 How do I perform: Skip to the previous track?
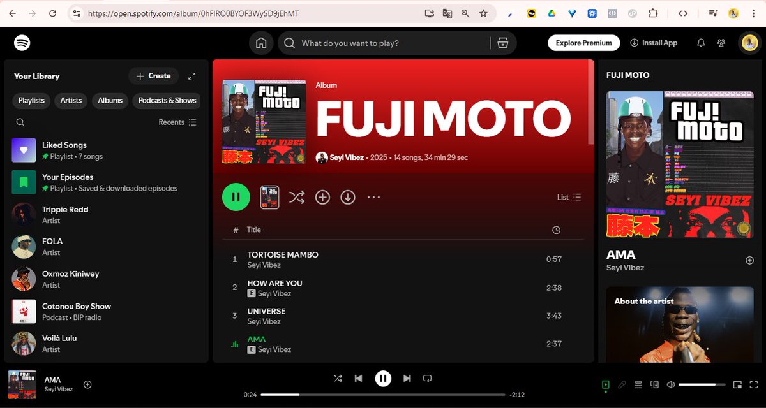click(x=359, y=379)
